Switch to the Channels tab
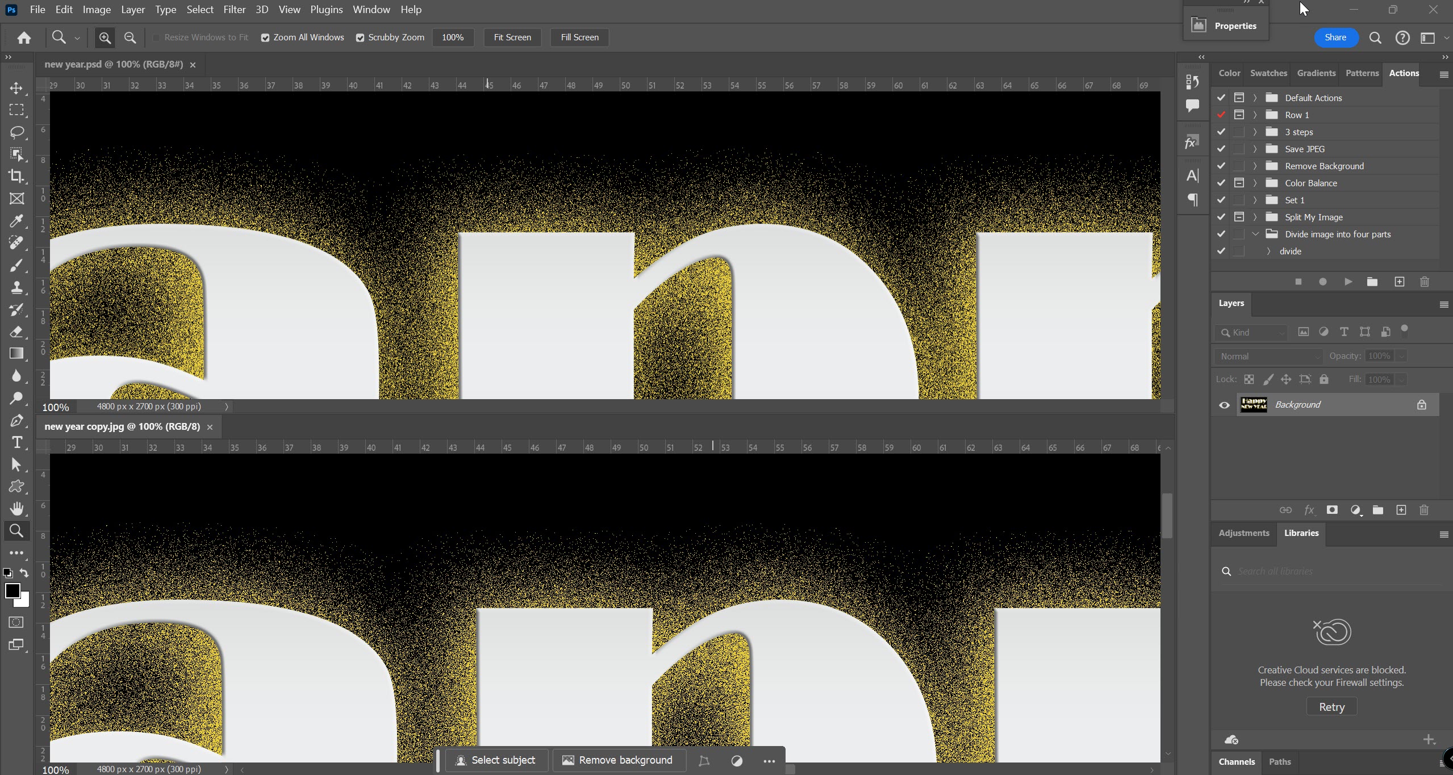Screen dimensions: 1453x775 pyautogui.click(x=1236, y=762)
